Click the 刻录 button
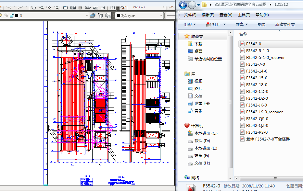The width and height of the screenshot is (303, 191). [262, 24]
